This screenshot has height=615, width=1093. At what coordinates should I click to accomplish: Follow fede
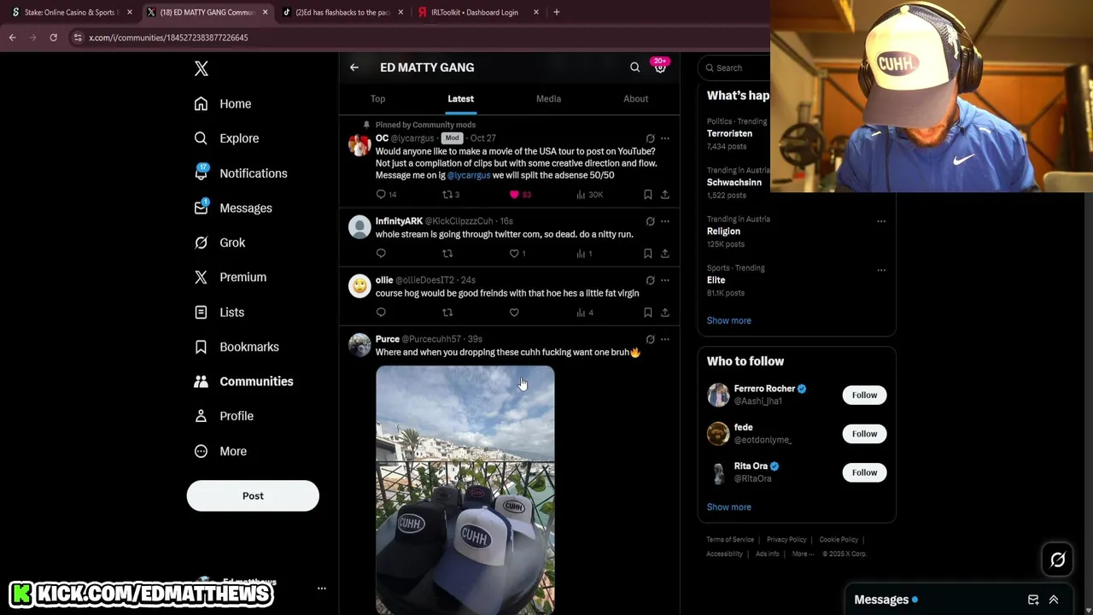(864, 434)
